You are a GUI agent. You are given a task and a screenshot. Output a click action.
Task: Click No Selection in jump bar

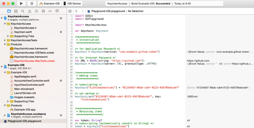tap(136, 11)
